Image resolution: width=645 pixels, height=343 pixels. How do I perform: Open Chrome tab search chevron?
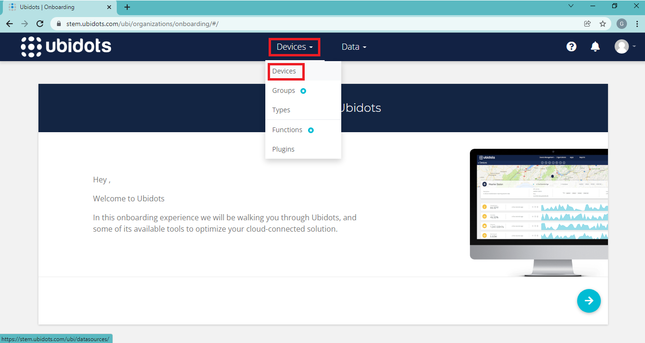(x=571, y=6)
